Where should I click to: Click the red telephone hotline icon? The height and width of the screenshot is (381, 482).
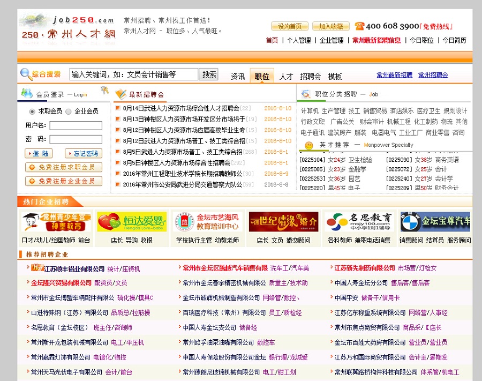(359, 26)
